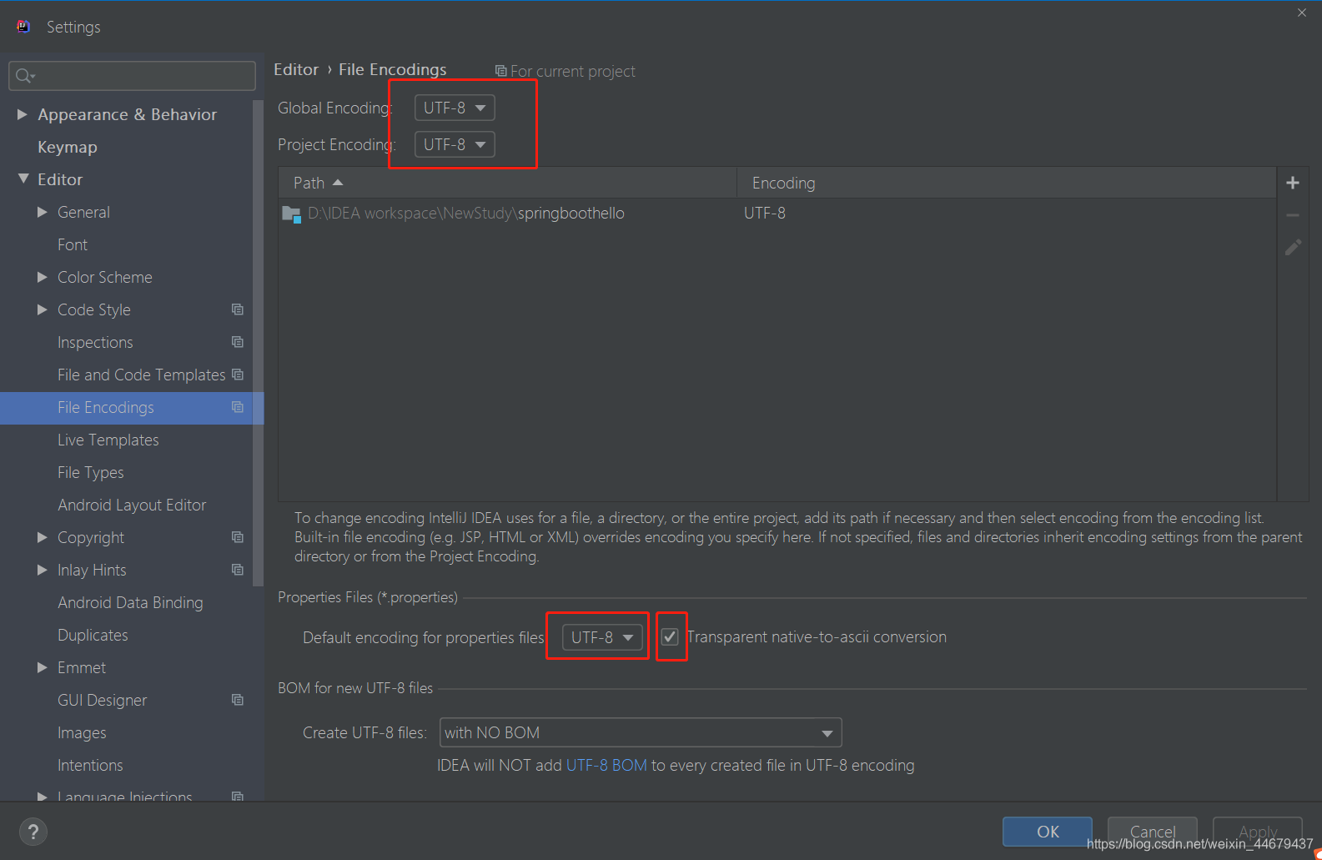Expand Appearance & Behavior tree node

coord(23,114)
